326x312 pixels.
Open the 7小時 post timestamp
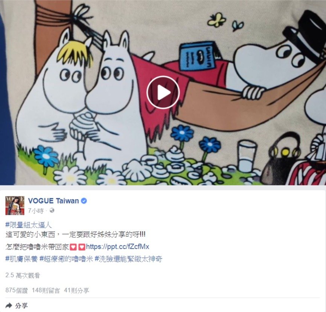[x=35, y=211]
